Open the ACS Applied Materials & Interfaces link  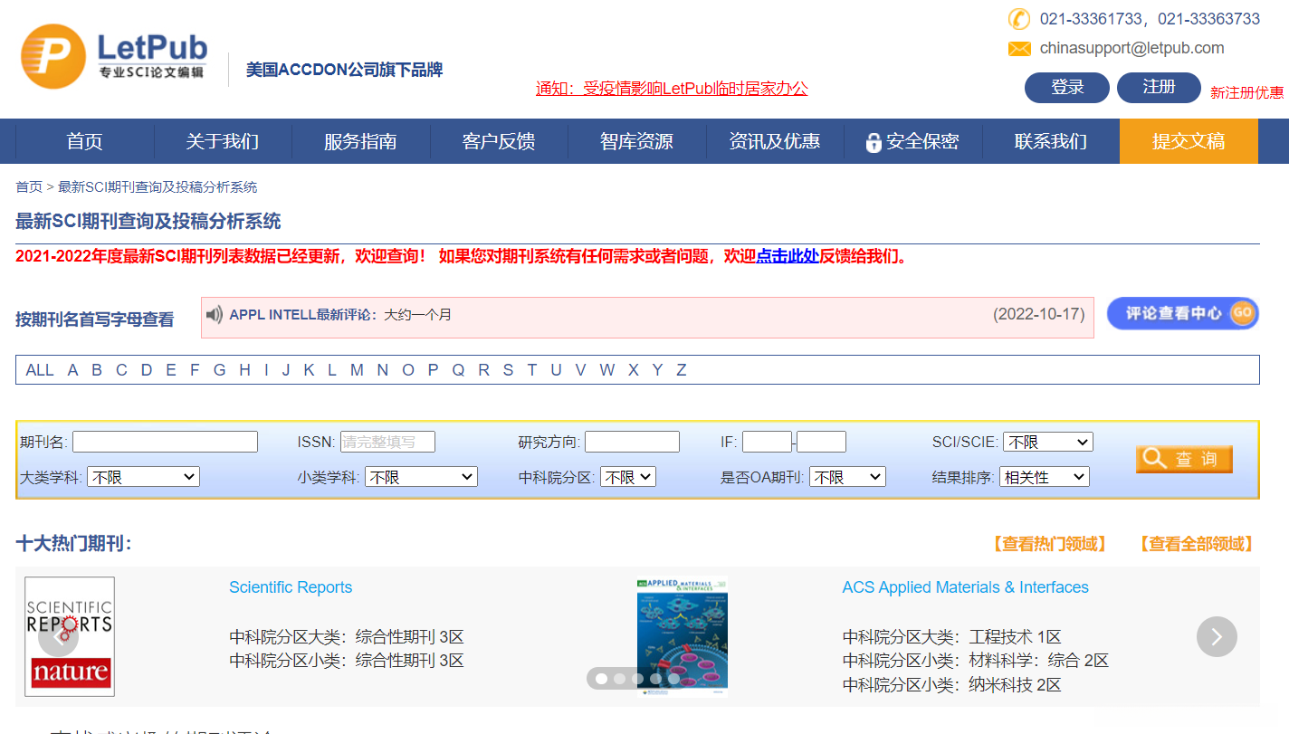(x=966, y=587)
